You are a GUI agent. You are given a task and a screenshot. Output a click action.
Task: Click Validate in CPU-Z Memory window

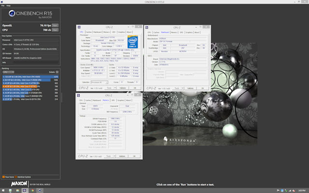(122, 156)
